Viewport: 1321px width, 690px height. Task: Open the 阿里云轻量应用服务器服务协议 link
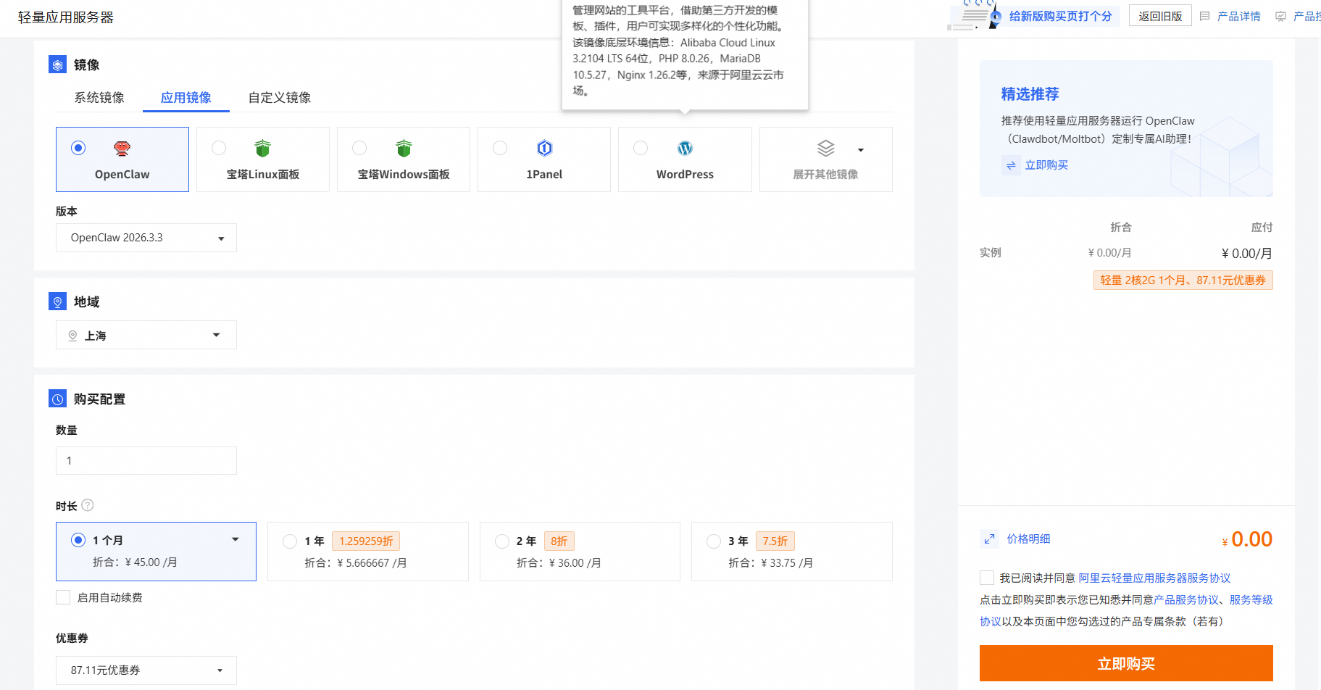click(1155, 578)
